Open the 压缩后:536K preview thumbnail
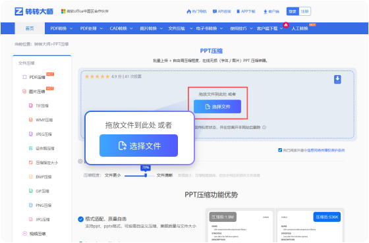Screen dimensions: 369x243 [x=310, y=225]
